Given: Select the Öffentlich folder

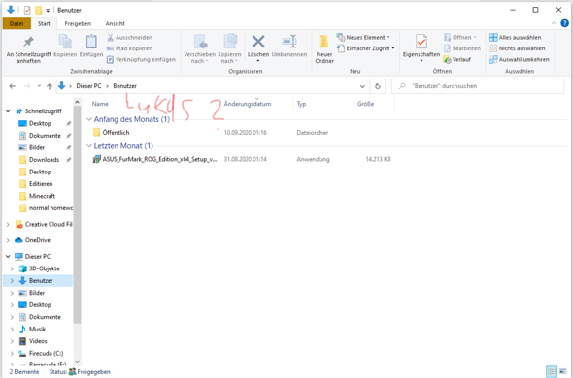Looking at the screenshot, I should (x=116, y=132).
